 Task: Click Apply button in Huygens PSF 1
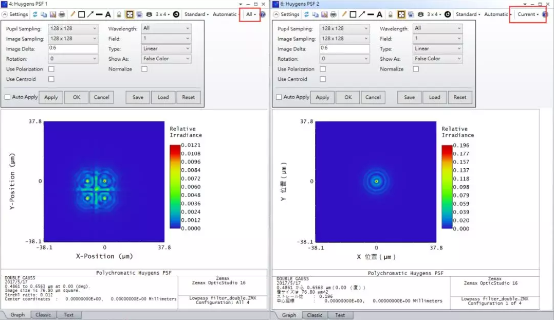(51, 97)
